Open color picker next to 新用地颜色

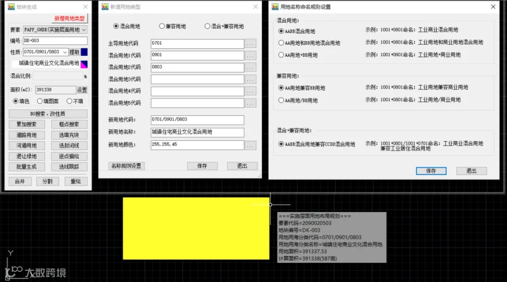(250, 145)
